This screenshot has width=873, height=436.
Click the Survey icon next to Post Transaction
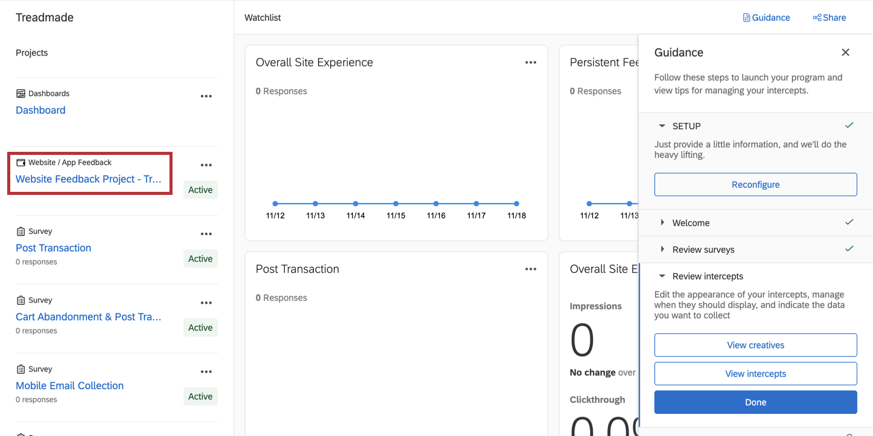click(21, 231)
